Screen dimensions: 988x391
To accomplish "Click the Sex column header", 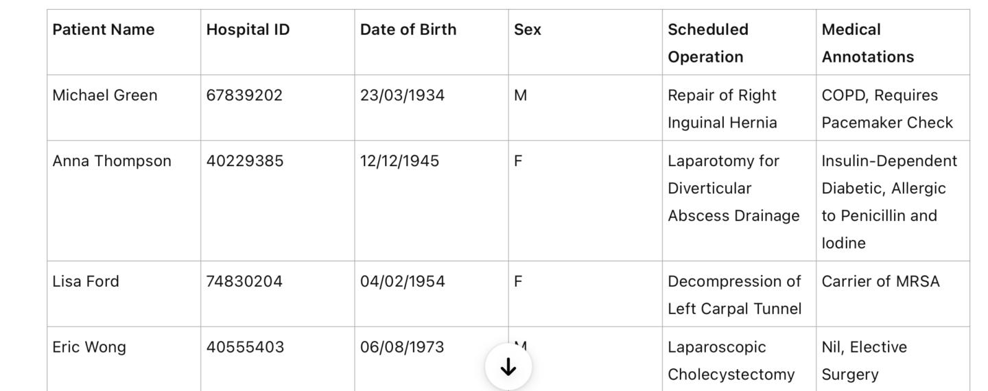I will click(528, 29).
